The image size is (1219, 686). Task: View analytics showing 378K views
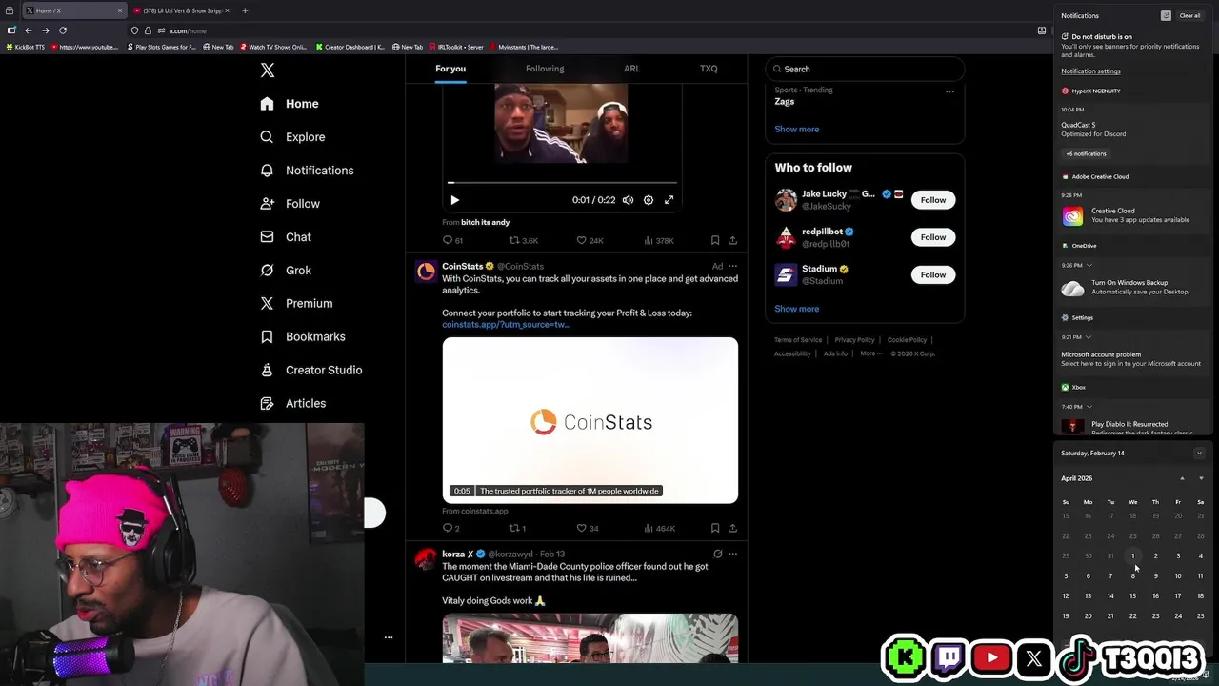[660, 240]
